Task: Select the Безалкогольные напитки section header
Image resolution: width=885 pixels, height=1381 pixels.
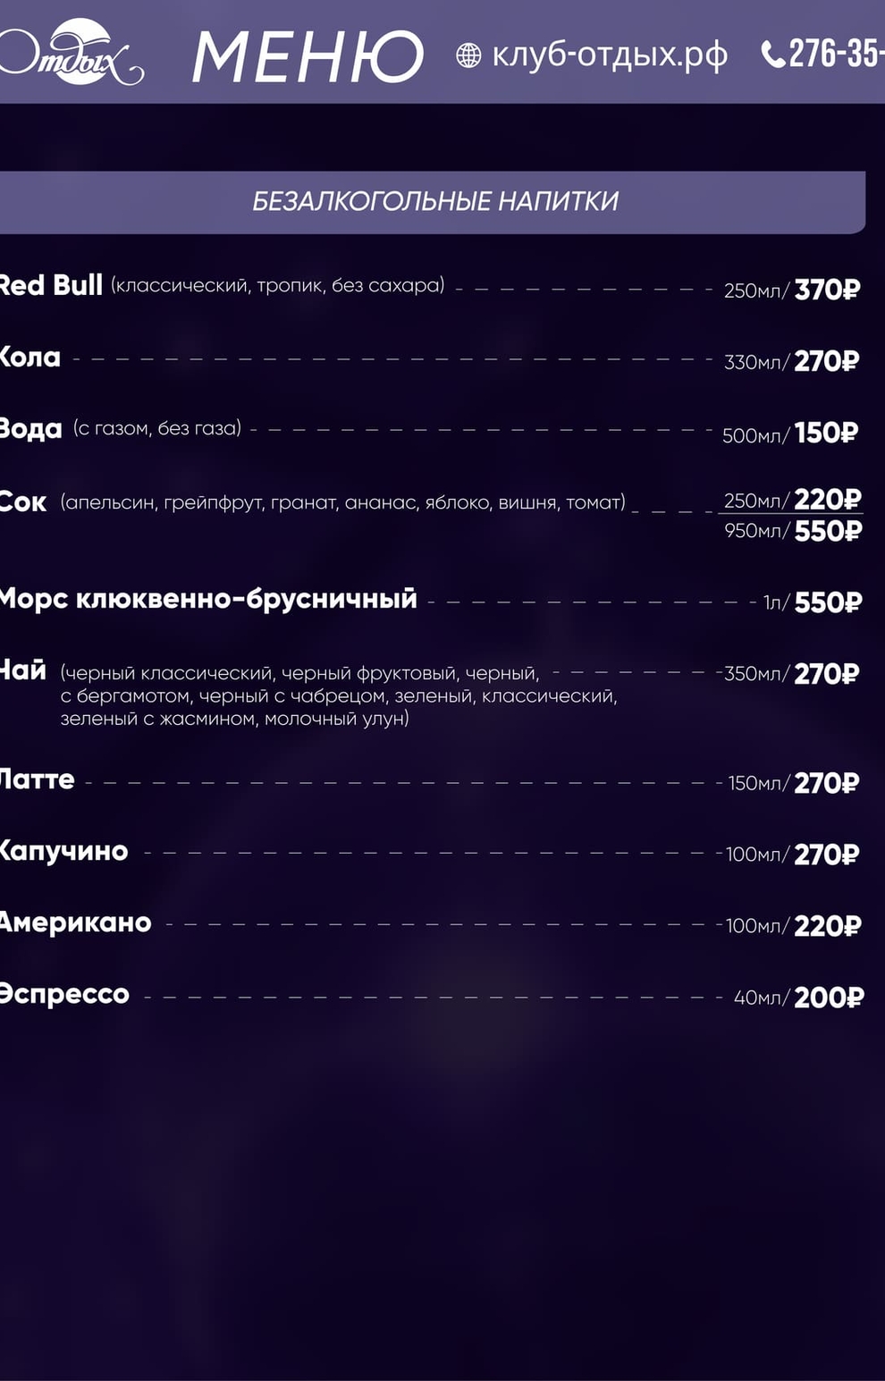Action: click(434, 201)
